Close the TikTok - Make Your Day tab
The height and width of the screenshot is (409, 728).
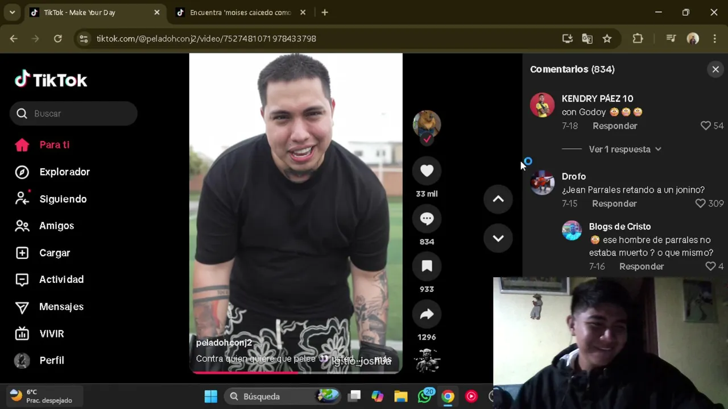(x=157, y=12)
